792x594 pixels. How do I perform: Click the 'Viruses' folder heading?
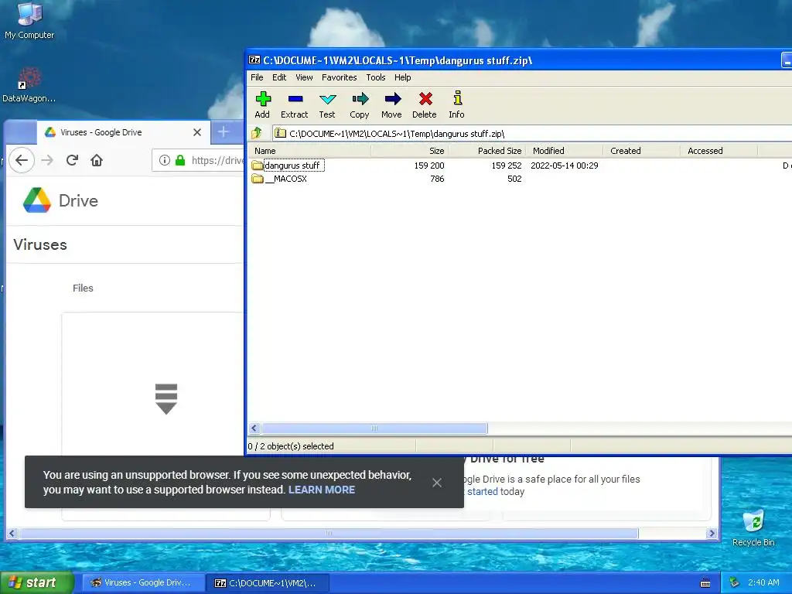coord(40,244)
